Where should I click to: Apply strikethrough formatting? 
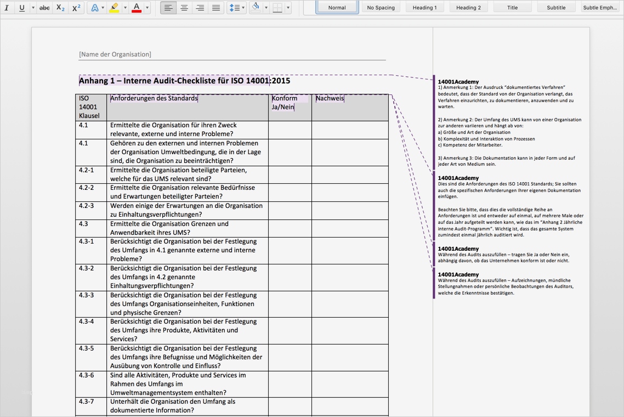click(44, 8)
